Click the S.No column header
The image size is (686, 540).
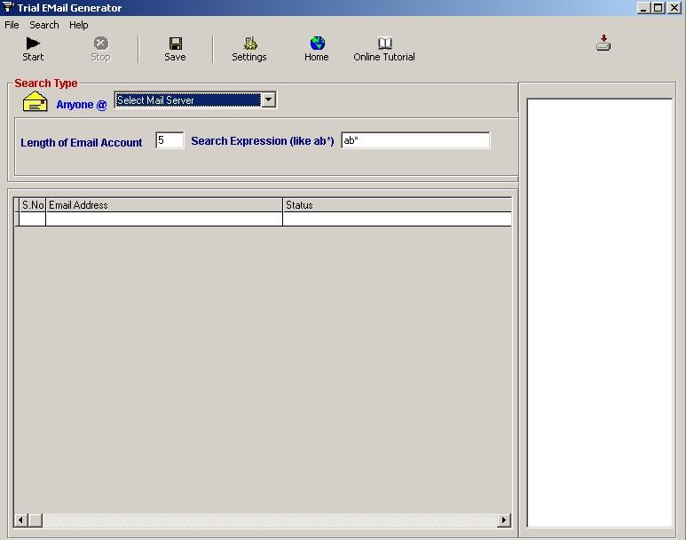(33, 205)
